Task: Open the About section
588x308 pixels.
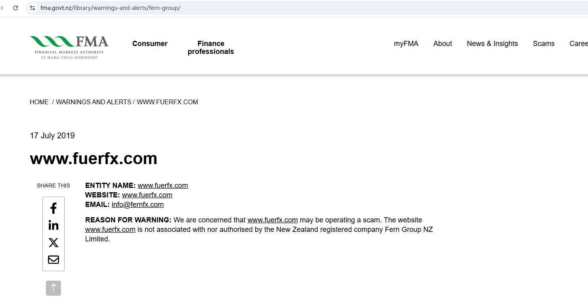Action: pos(443,44)
